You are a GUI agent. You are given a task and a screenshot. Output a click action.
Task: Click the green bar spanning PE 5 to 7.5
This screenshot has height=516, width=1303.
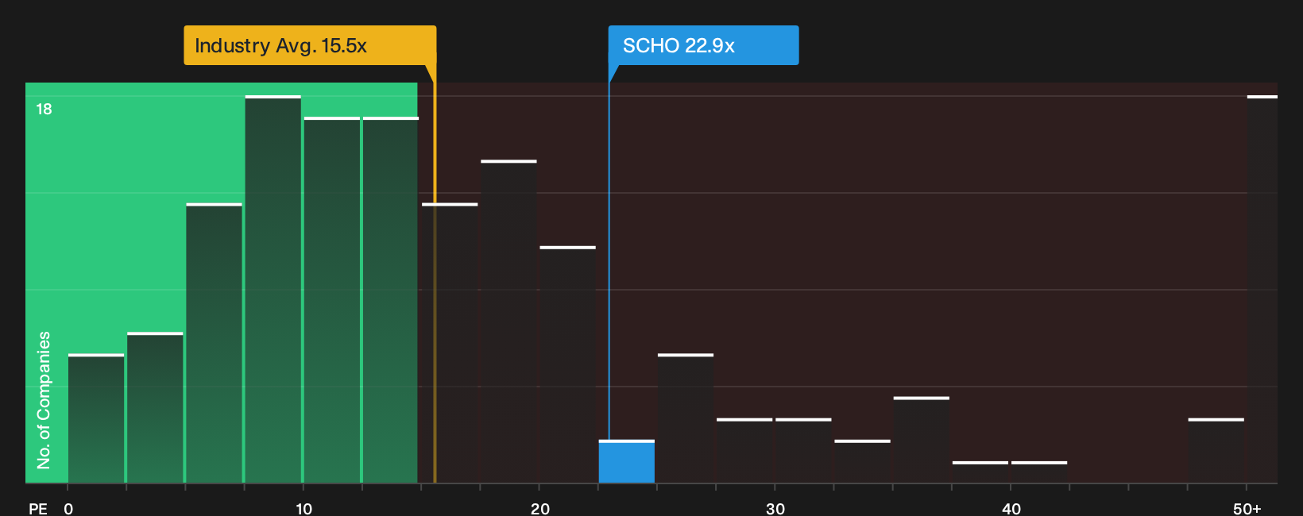point(215,343)
